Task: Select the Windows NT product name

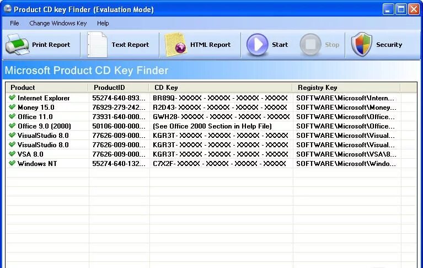Action: tap(38, 164)
